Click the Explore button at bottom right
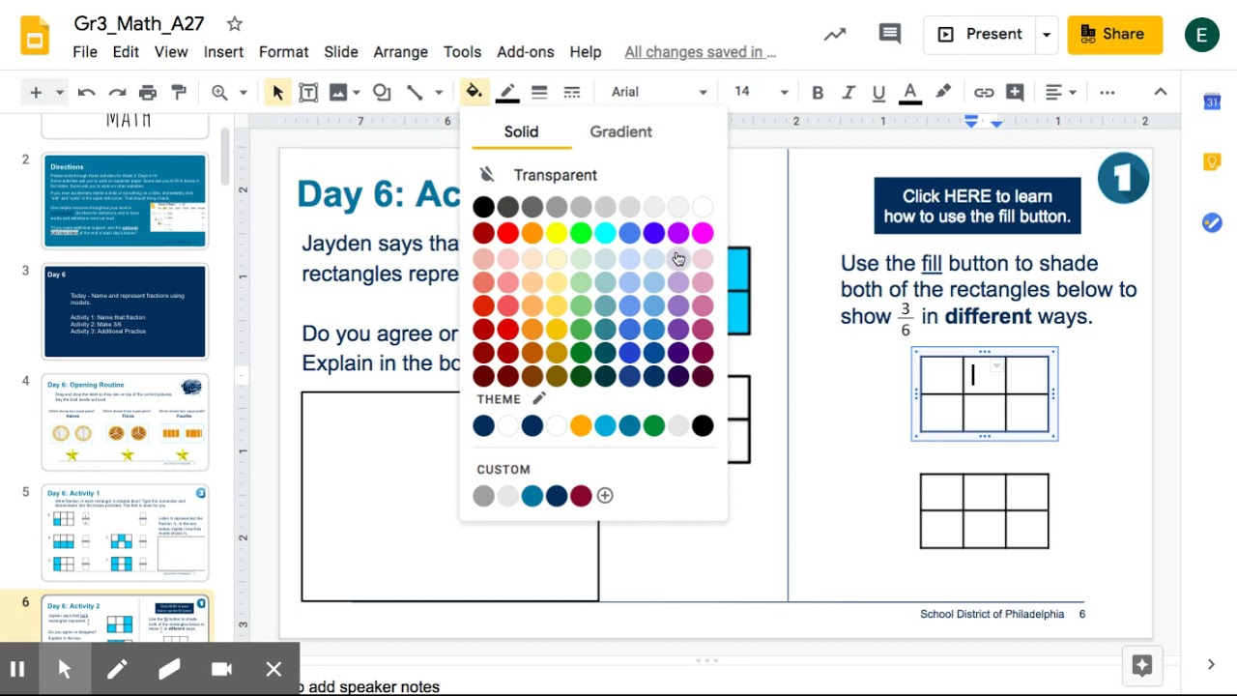Screen dimensions: 1237x696 point(1142,665)
